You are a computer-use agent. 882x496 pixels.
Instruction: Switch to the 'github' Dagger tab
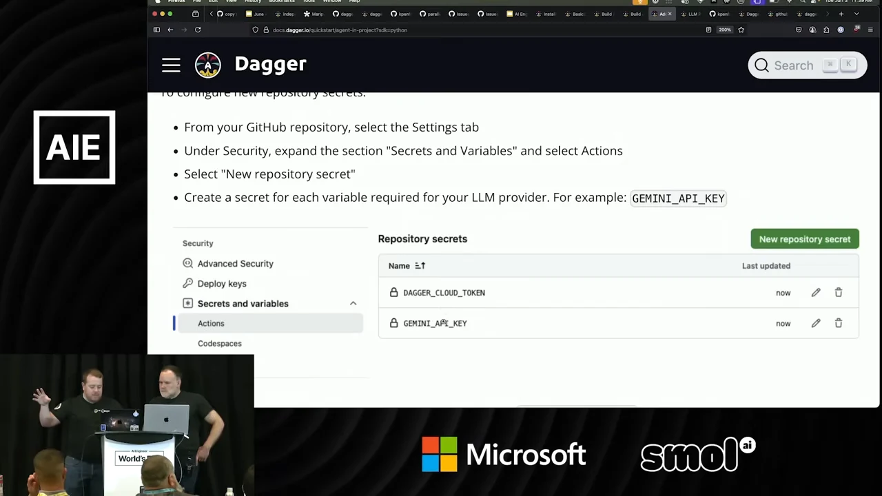pyautogui.click(x=777, y=14)
